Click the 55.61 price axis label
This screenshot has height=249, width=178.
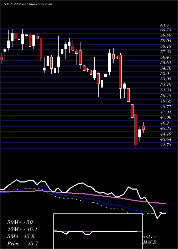click(x=166, y=63)
